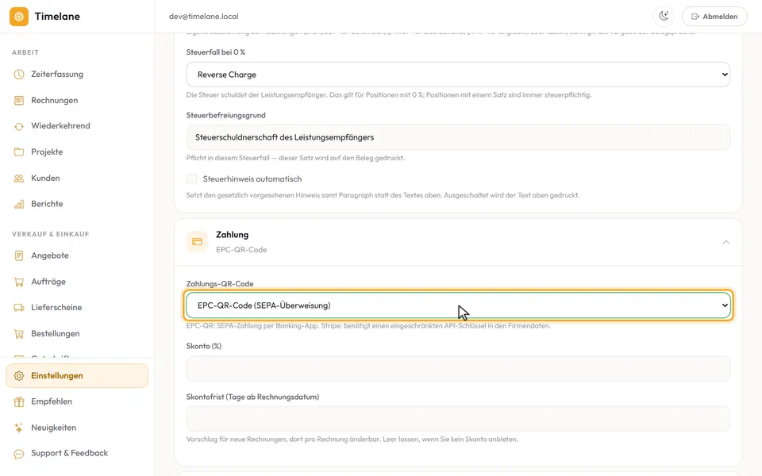762x476 pixels.
Task: Click the Lieferscheine truck icon
Action: pos(19,308)
